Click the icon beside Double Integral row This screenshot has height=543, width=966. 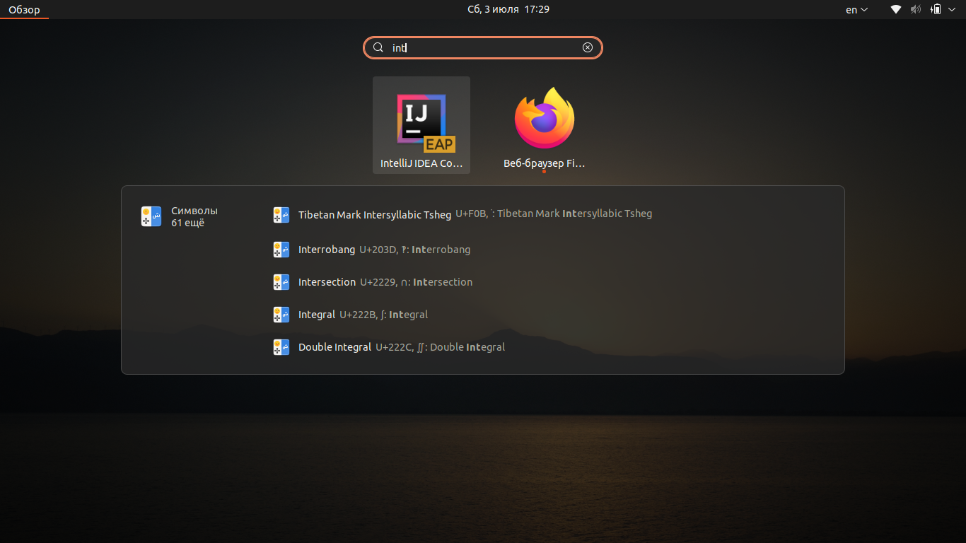click(281, 347)
